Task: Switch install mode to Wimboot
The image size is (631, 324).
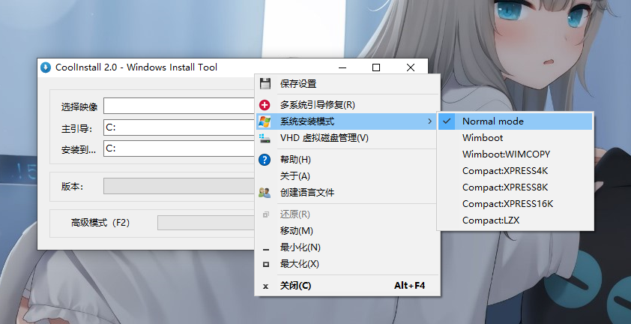Action: click(x=515, y=138)
